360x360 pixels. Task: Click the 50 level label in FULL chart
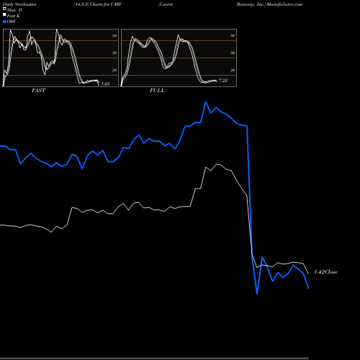pyautogui.click(x=233, y=53)
